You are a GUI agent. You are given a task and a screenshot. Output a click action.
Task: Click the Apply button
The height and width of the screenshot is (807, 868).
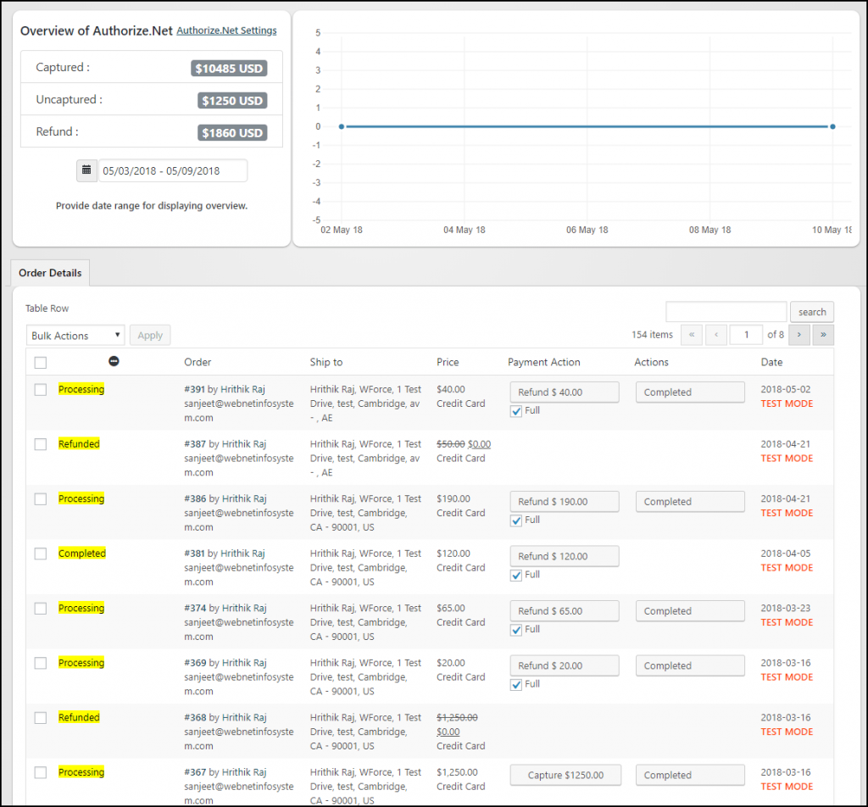point(150,336)
